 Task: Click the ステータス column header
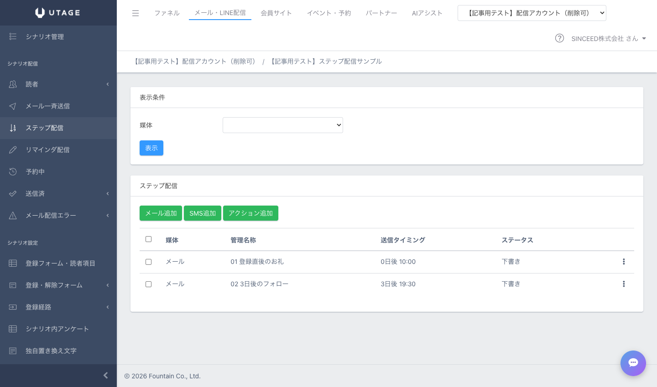(517, 240)
